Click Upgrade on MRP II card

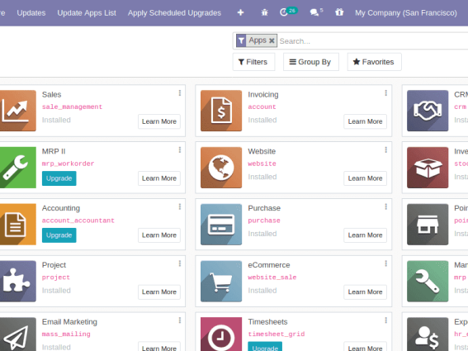(x=59, y=178)
